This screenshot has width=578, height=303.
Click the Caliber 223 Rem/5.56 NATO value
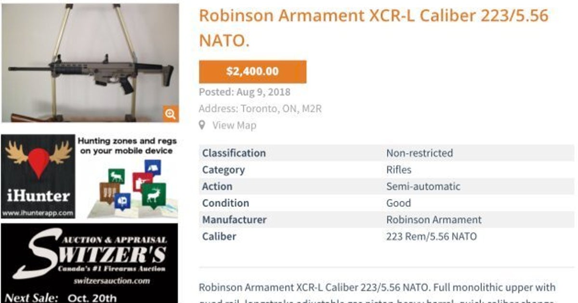point(431,237)
